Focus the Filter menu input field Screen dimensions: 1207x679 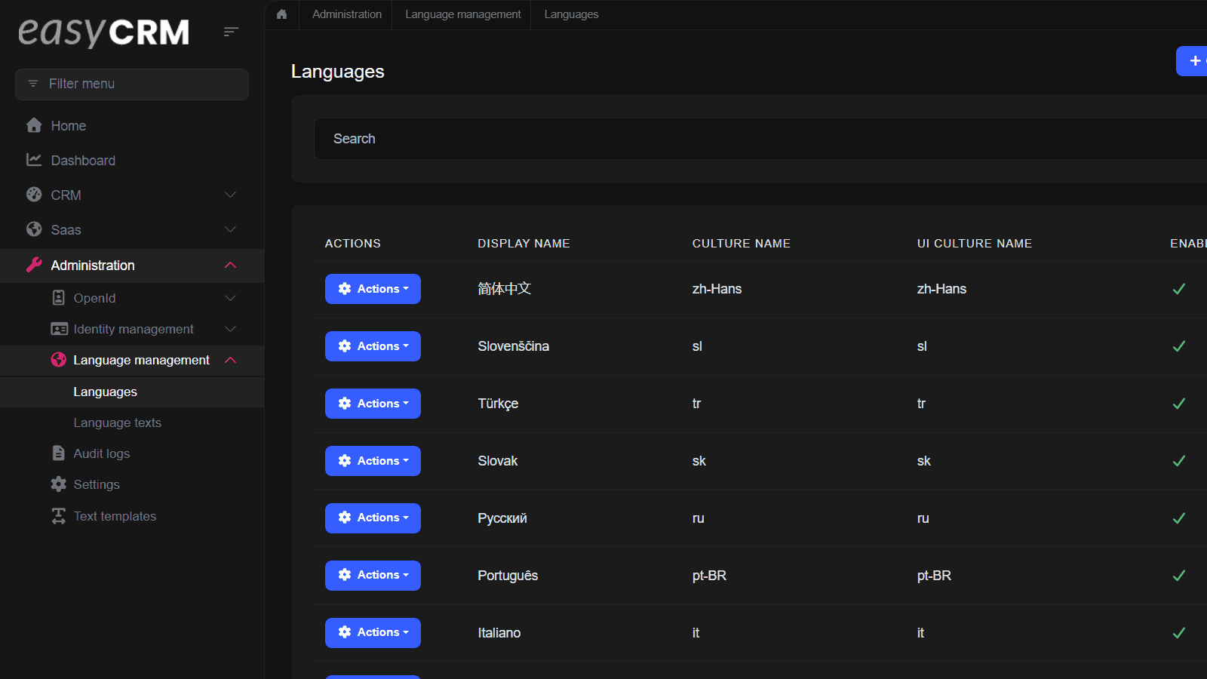coord(132,84)
